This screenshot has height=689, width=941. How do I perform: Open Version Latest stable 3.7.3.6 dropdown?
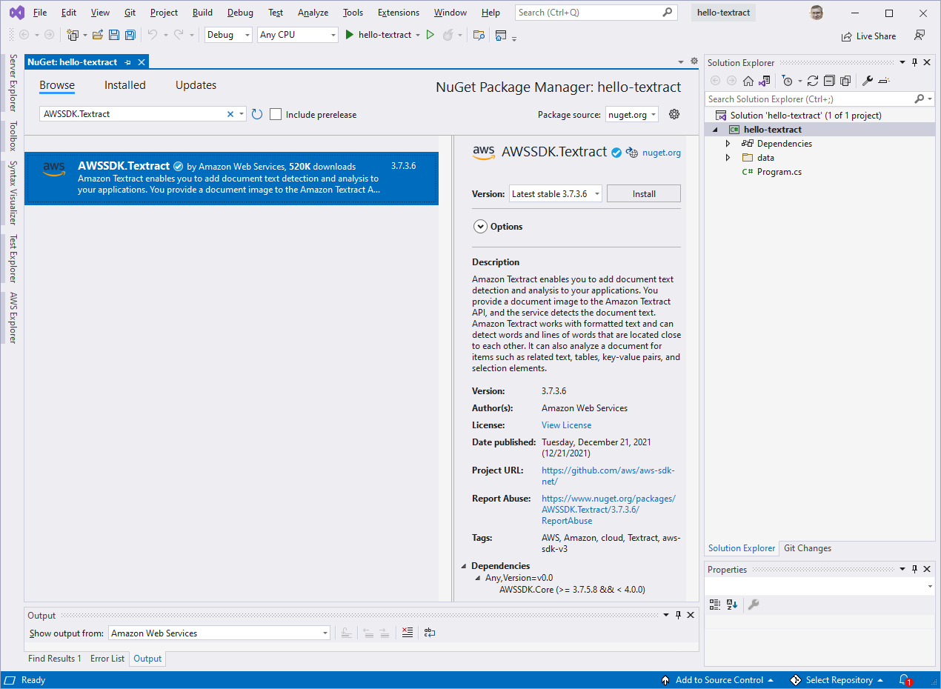click(556, 193)
